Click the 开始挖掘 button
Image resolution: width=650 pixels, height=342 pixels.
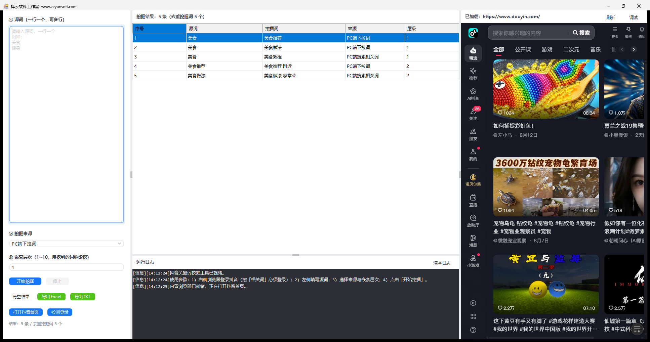click(25, 281)
